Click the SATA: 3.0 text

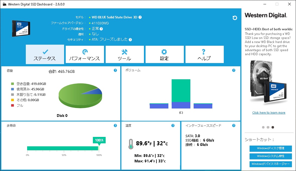[x=193, y=136]
